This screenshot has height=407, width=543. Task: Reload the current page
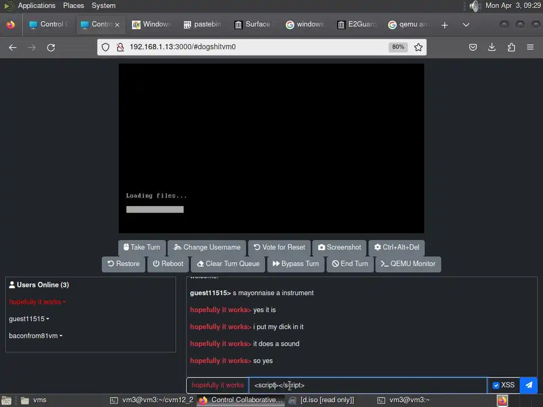(x=51, y=47)
